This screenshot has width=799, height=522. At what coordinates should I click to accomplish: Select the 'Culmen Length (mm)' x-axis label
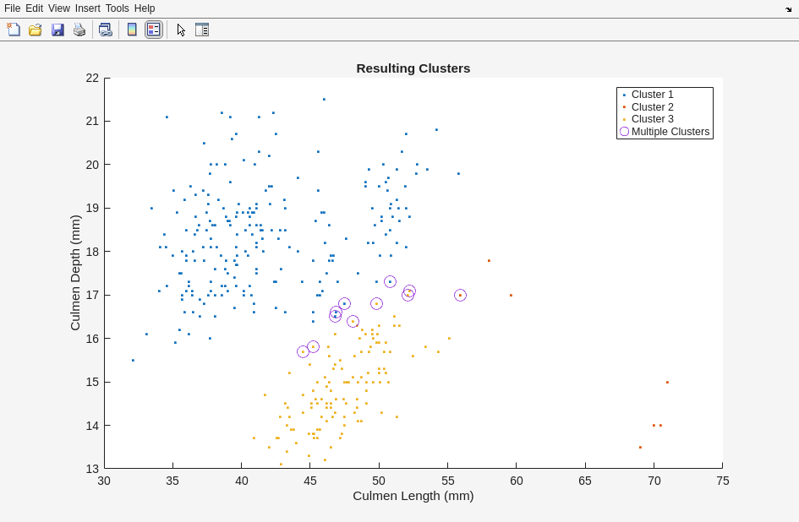click(x=413, y=496)
